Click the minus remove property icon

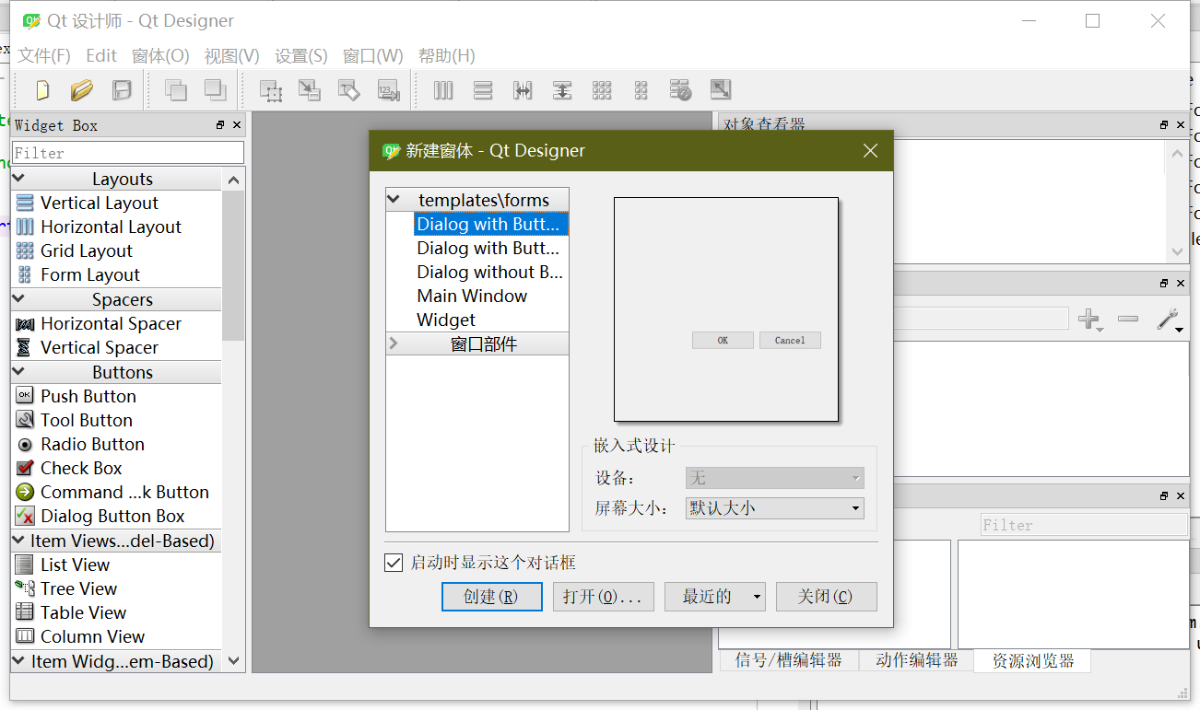click(x=1128, y=320)
